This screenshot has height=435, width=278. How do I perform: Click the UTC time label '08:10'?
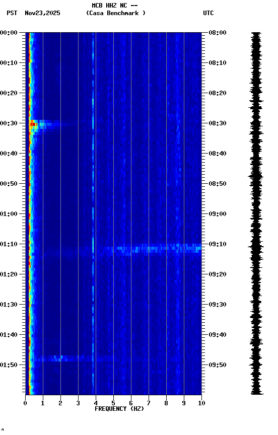pyautogui.click(x=218, y=63)
